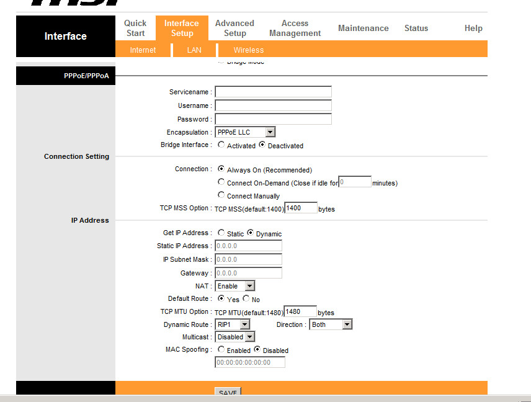Click the TCP MTU value field
531x402 pixels.
(300, 311)
